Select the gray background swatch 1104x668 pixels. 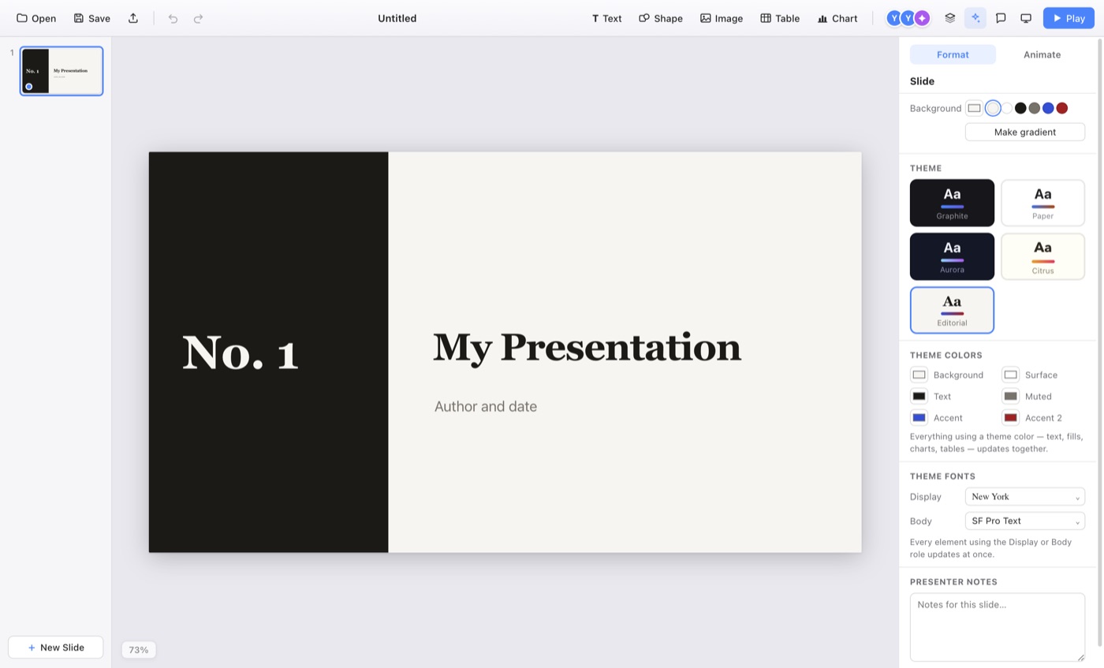click(x=1035, y=108)
